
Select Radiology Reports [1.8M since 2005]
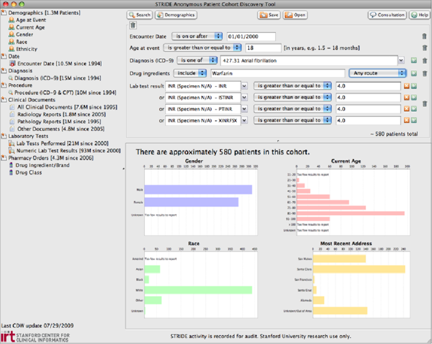pyautogui.click(x=57, y=114)
